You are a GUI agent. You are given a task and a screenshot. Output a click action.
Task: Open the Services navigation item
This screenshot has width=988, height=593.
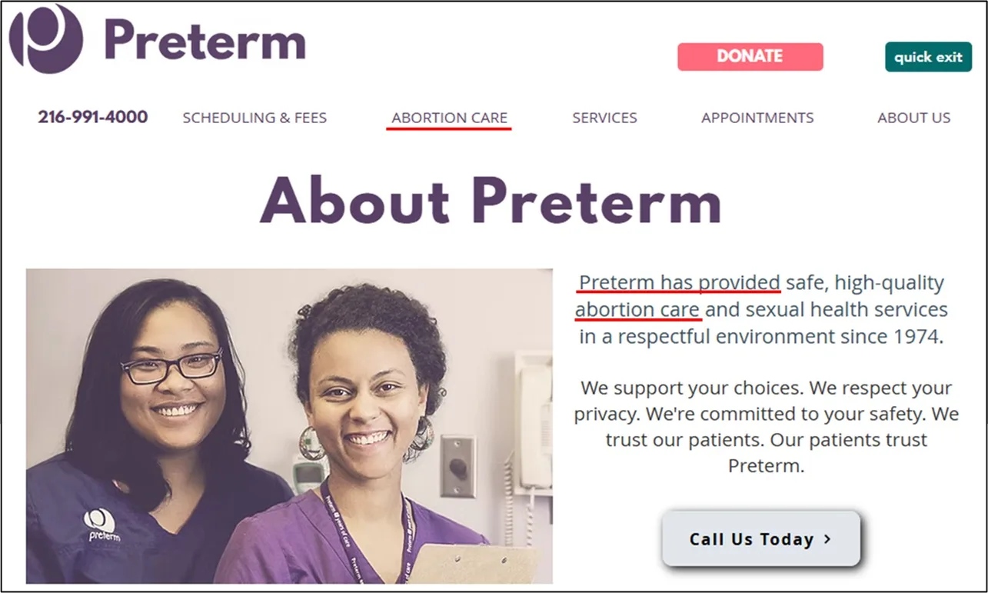[604, 118]
